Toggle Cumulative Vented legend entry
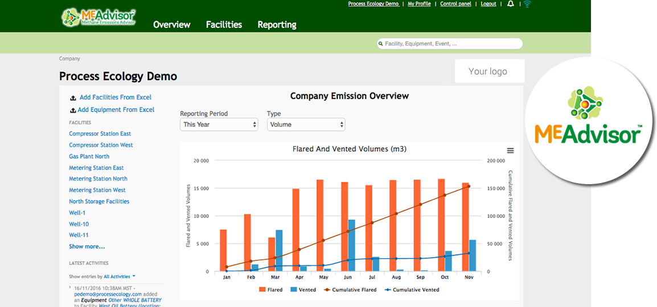 [412, 289]
